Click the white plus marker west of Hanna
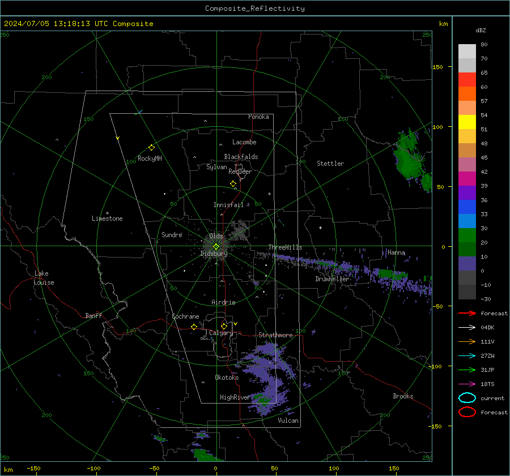Screen dimensions: 510x476 [320, 228]
